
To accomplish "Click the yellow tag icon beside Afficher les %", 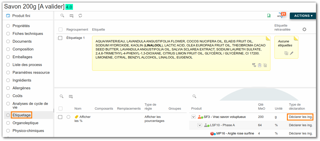I will tap(76, 117).
